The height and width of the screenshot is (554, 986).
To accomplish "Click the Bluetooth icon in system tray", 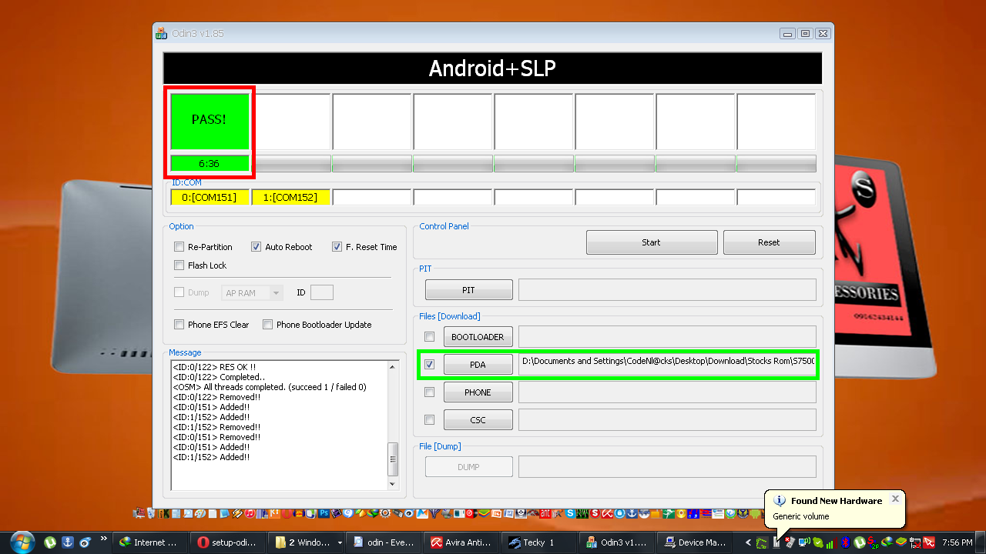I will tap(844, 542).
